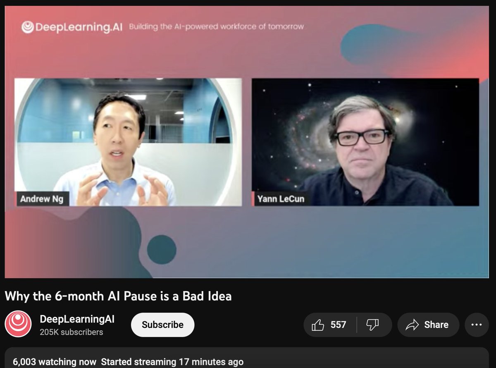Click the Yann LeCun name label
496x368 pixels.
coord(280,199)
